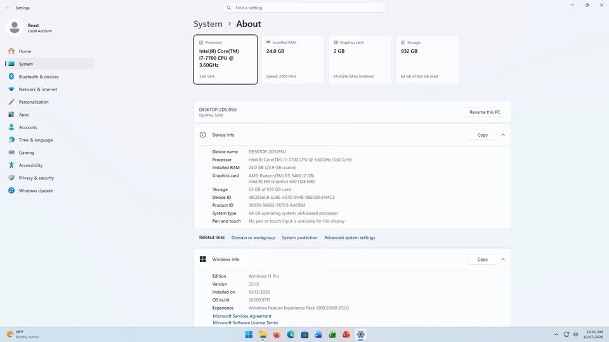
Task: Select System in the sidebar
Action: [49, 64]
